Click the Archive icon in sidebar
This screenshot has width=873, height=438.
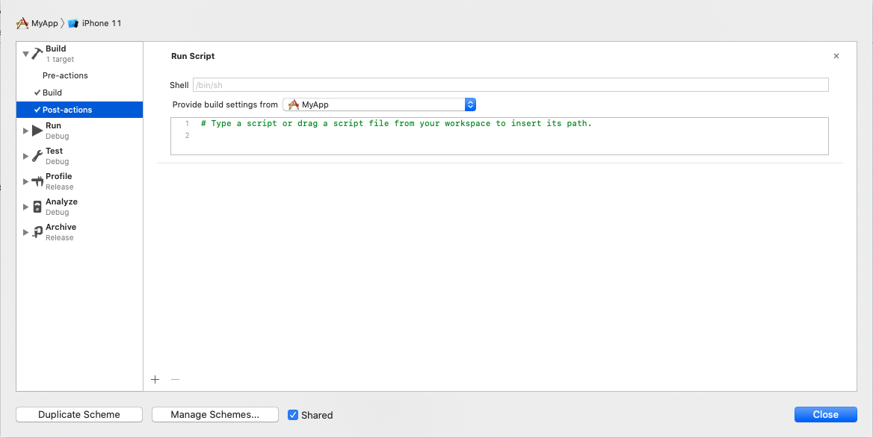(37, 232)
